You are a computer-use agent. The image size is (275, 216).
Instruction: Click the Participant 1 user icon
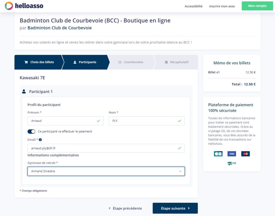coord(24,91)
